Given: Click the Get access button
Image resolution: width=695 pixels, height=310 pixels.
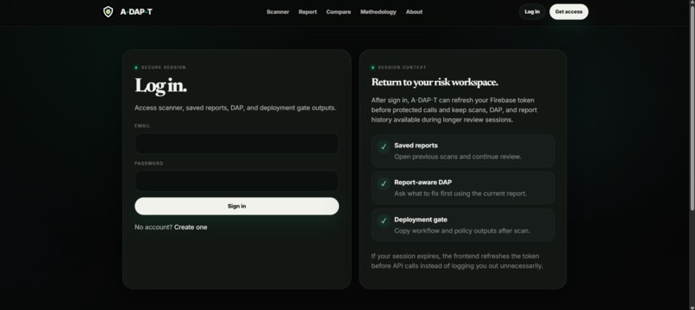Looking at the screenshot, I should [569, 12].
